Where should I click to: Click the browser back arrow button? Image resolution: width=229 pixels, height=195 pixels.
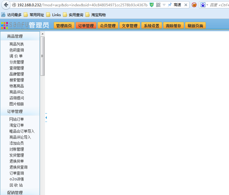pyautogui.click(x=6, y=5)
